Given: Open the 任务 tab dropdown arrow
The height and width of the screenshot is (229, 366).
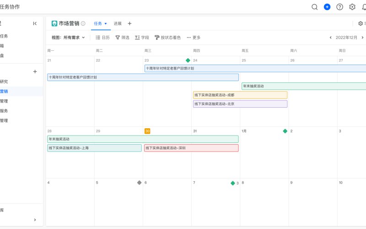Looking at the screenshot, I should click(106, 24).
